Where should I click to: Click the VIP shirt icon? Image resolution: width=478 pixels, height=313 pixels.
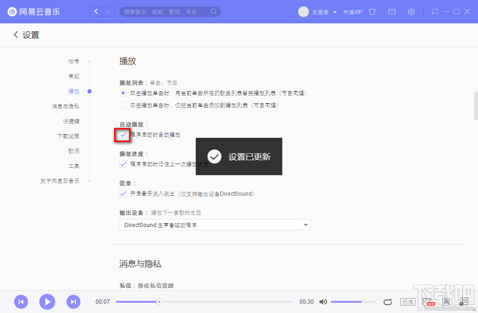tap(372, 12)
